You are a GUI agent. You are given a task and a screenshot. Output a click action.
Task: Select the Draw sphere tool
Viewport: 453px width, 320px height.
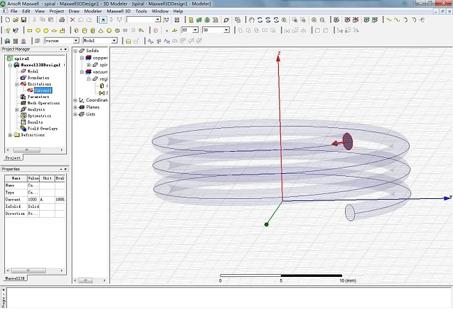[109, 31]
